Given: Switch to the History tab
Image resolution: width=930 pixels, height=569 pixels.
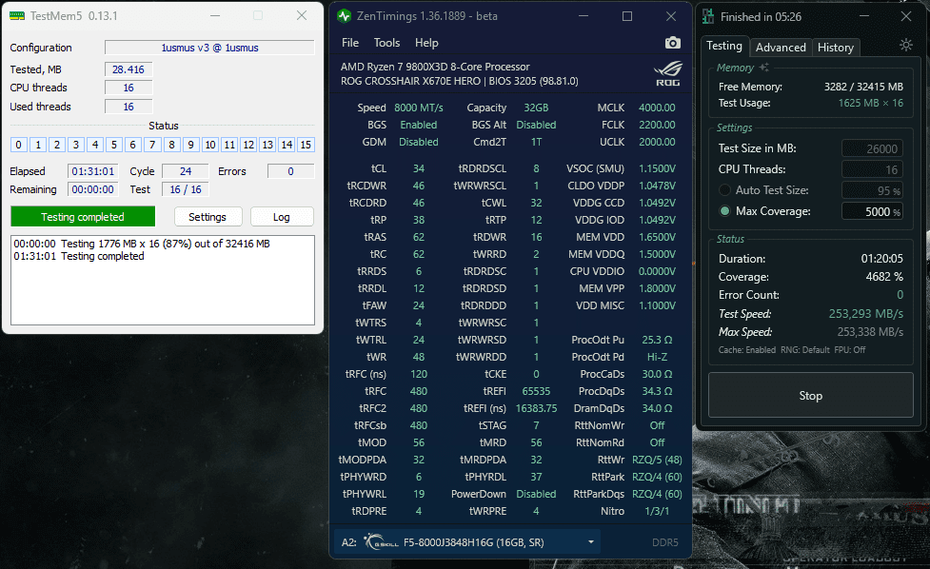Looking at the screenshot, I should point(835,48).
